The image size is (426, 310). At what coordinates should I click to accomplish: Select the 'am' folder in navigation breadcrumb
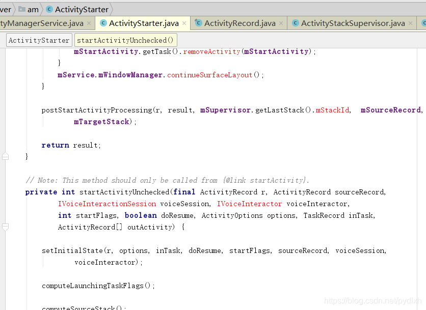point(33,10)
